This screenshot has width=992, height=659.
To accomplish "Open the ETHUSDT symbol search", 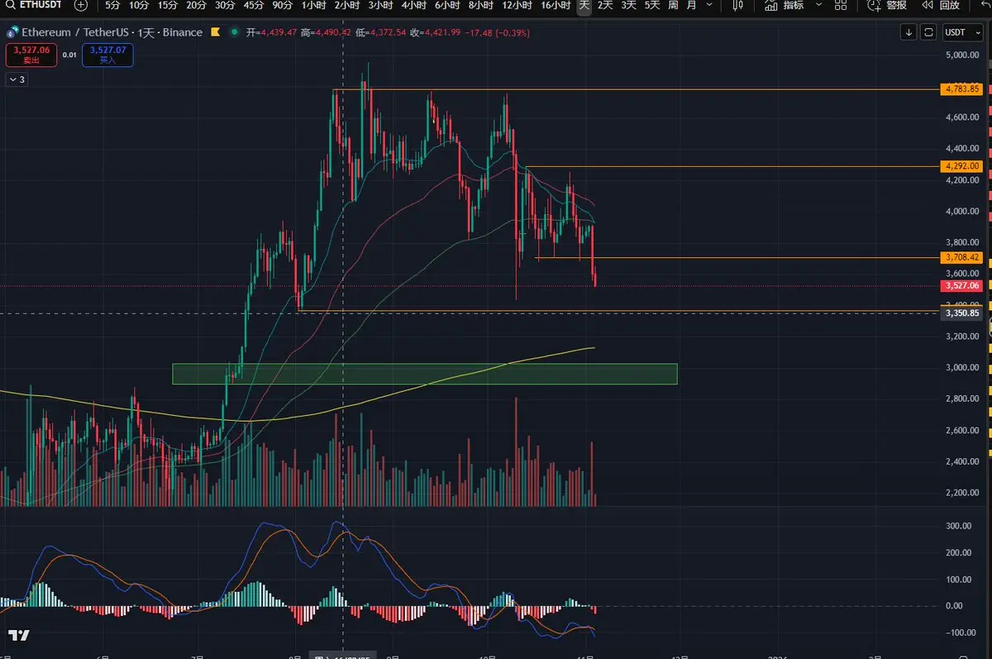I will pos(33,5).
